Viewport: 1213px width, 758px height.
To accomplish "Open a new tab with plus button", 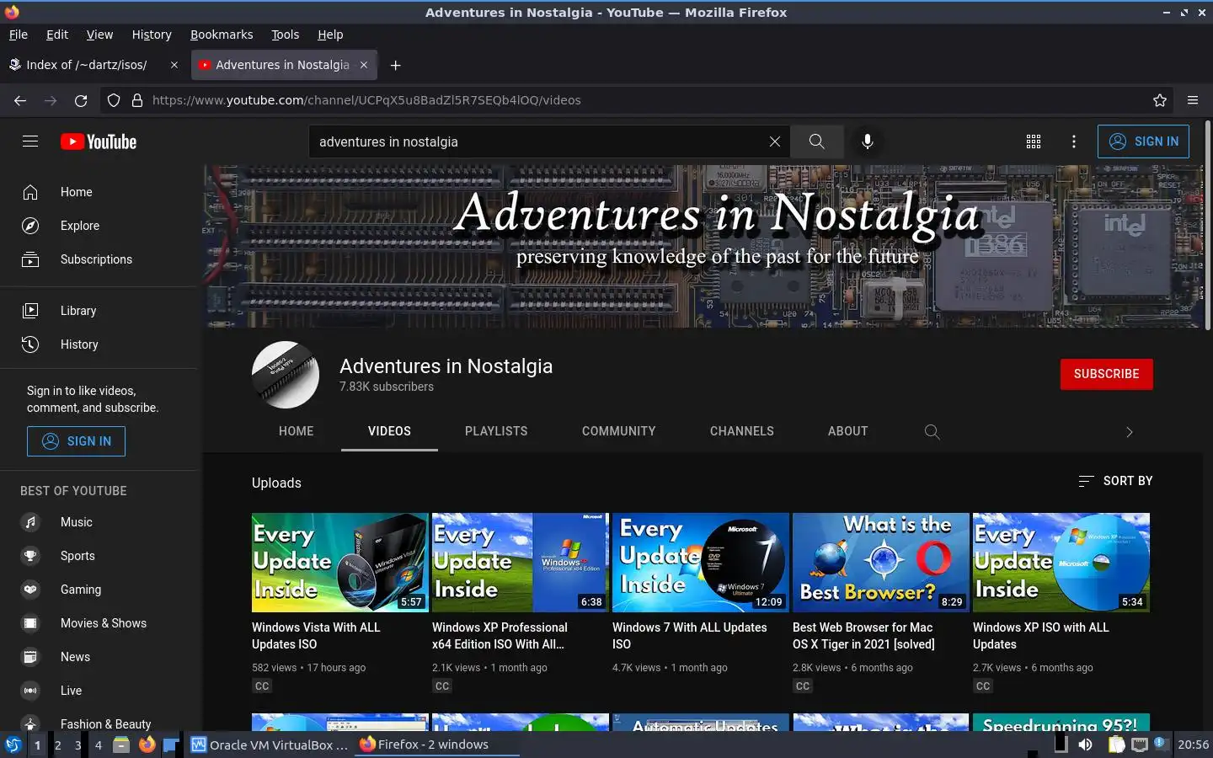I will 395,65.
